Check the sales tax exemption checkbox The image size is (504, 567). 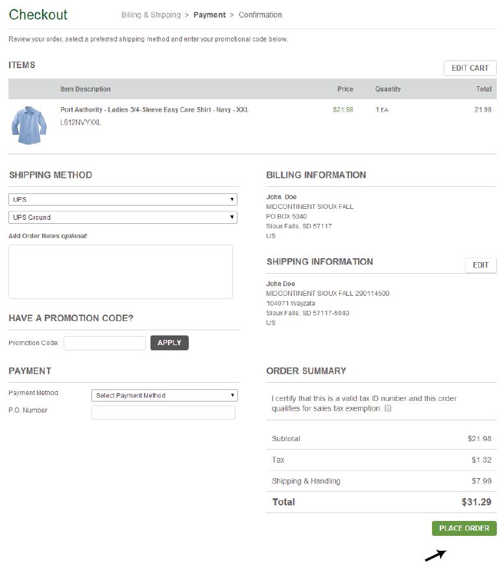[388, 409]
